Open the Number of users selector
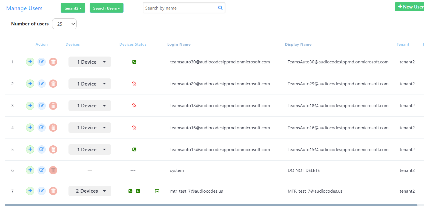Viewport: 424px width, 206px height. tap(64, 24)
